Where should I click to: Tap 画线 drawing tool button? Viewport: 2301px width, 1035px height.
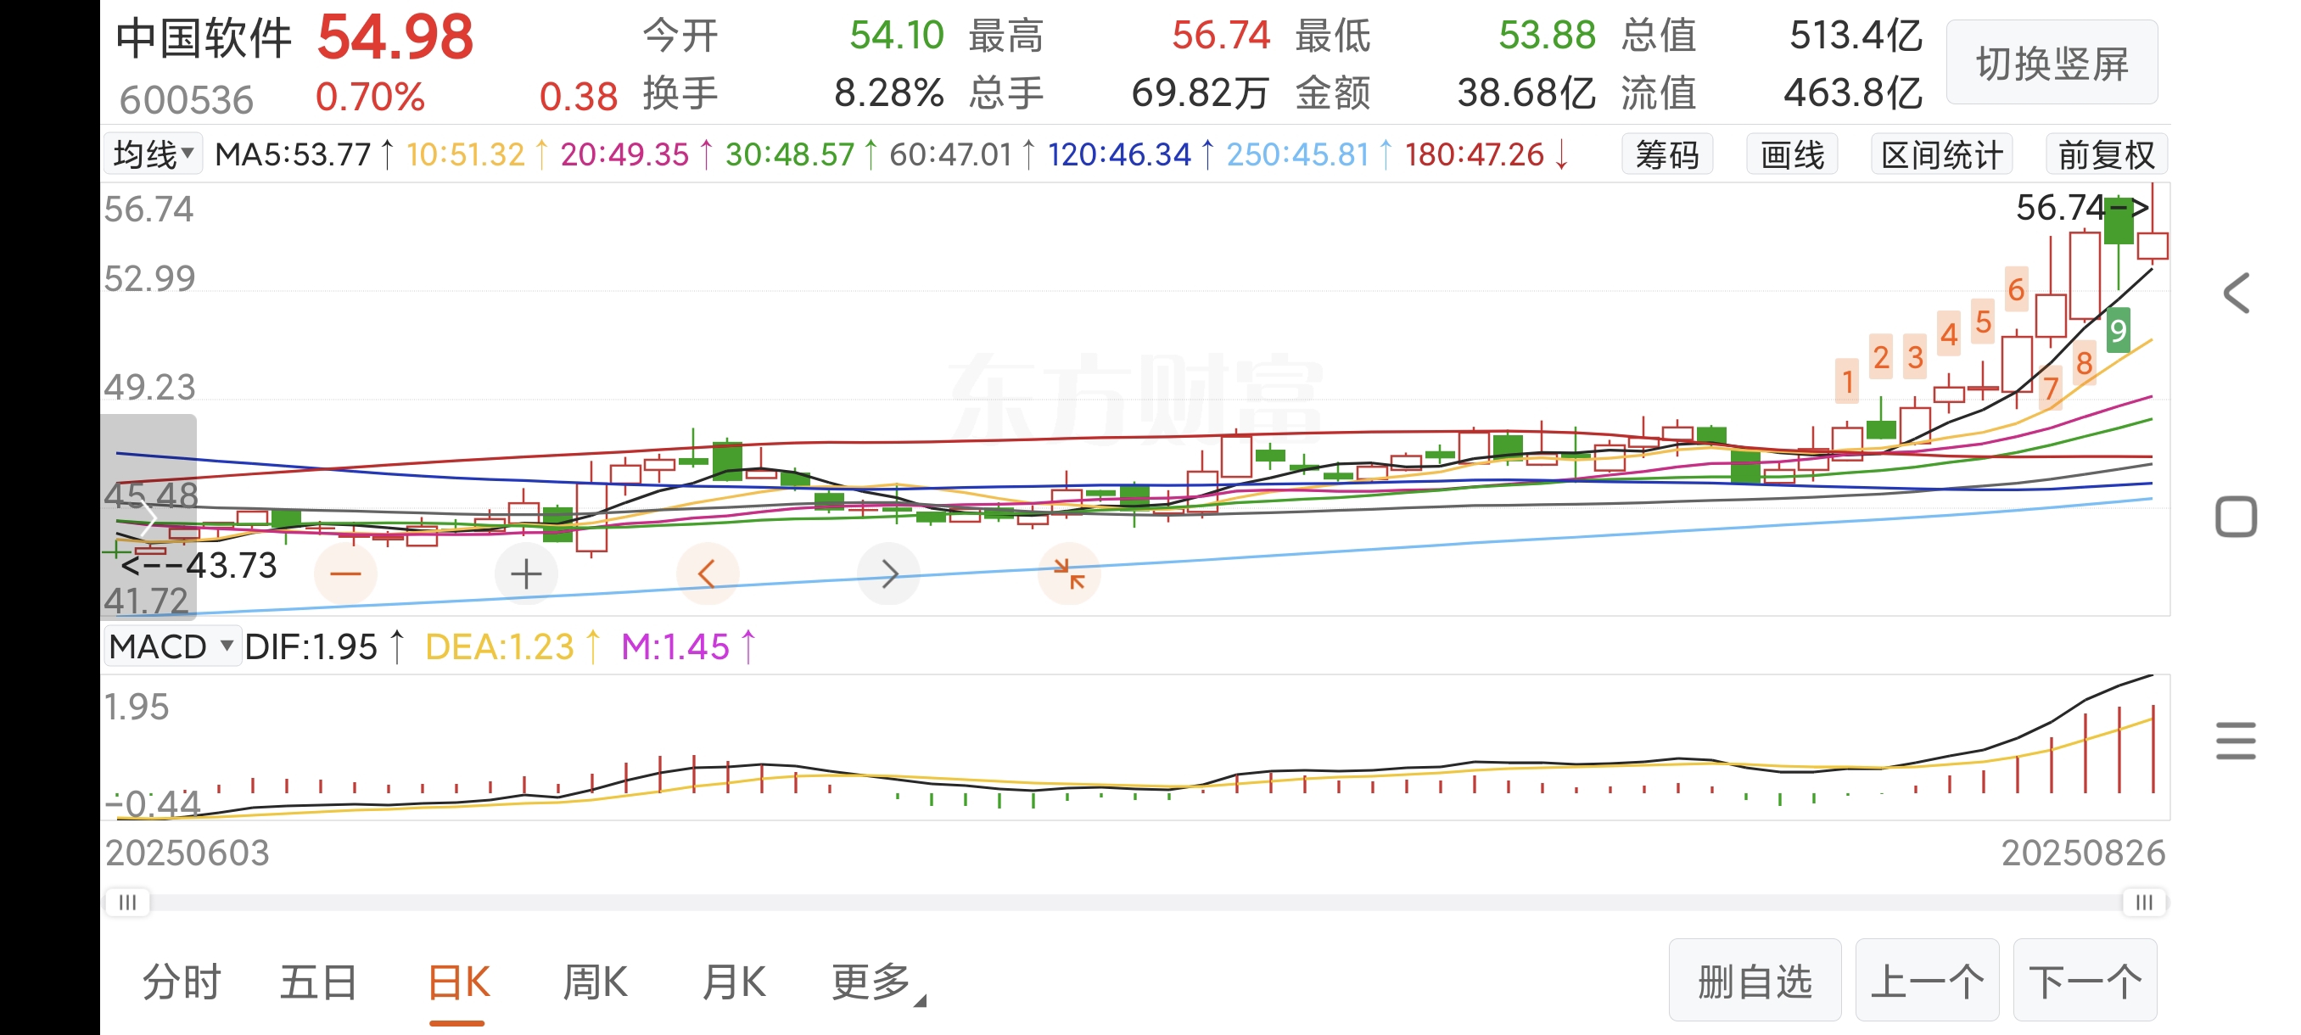click(1792, 154)
